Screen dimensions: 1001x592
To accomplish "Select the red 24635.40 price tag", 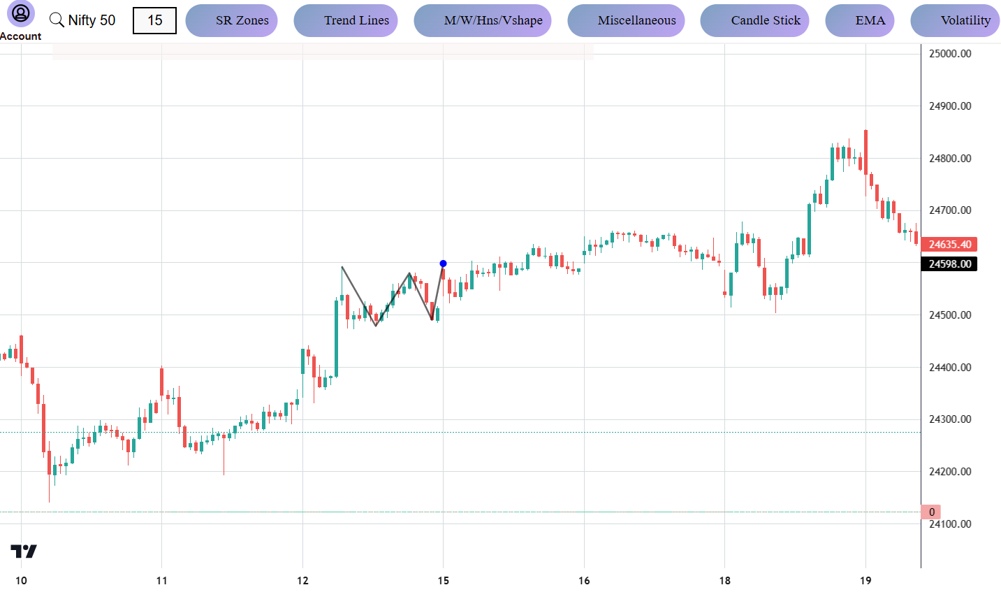I will pyautogui.click(x=949, y=245).
